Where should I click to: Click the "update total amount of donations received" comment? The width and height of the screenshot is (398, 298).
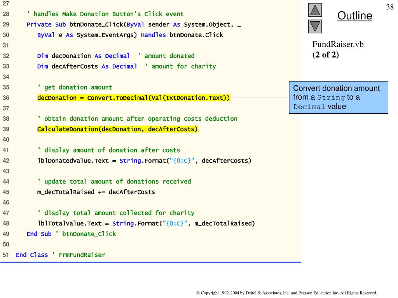point(114,182)
